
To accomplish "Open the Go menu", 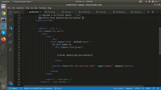I will [x=32, y=8].
